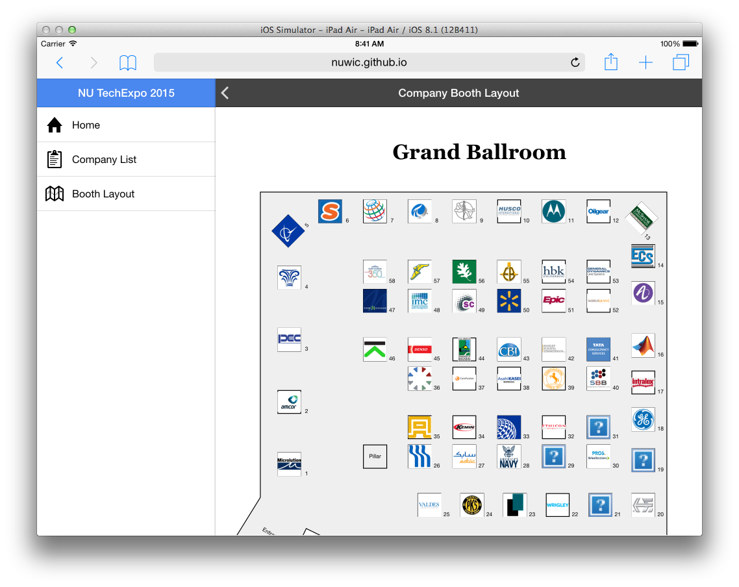The image size is (739, 587).
Task: Select the TATA Consultancy logo, booth 41
Action: 599,349
